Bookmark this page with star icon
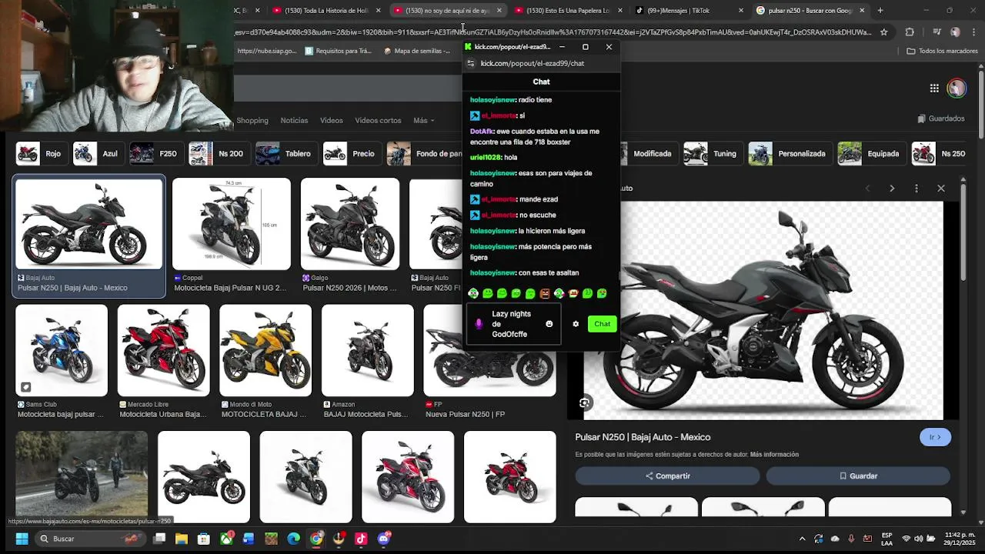Image resolution: width=985 pixels, height=554 pixels. point(883,32)
